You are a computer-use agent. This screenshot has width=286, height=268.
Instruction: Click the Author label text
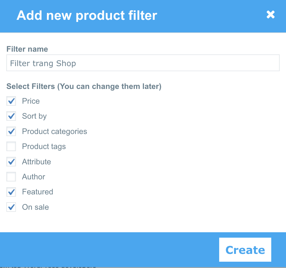pyautogui.click(x=33, y=177)
